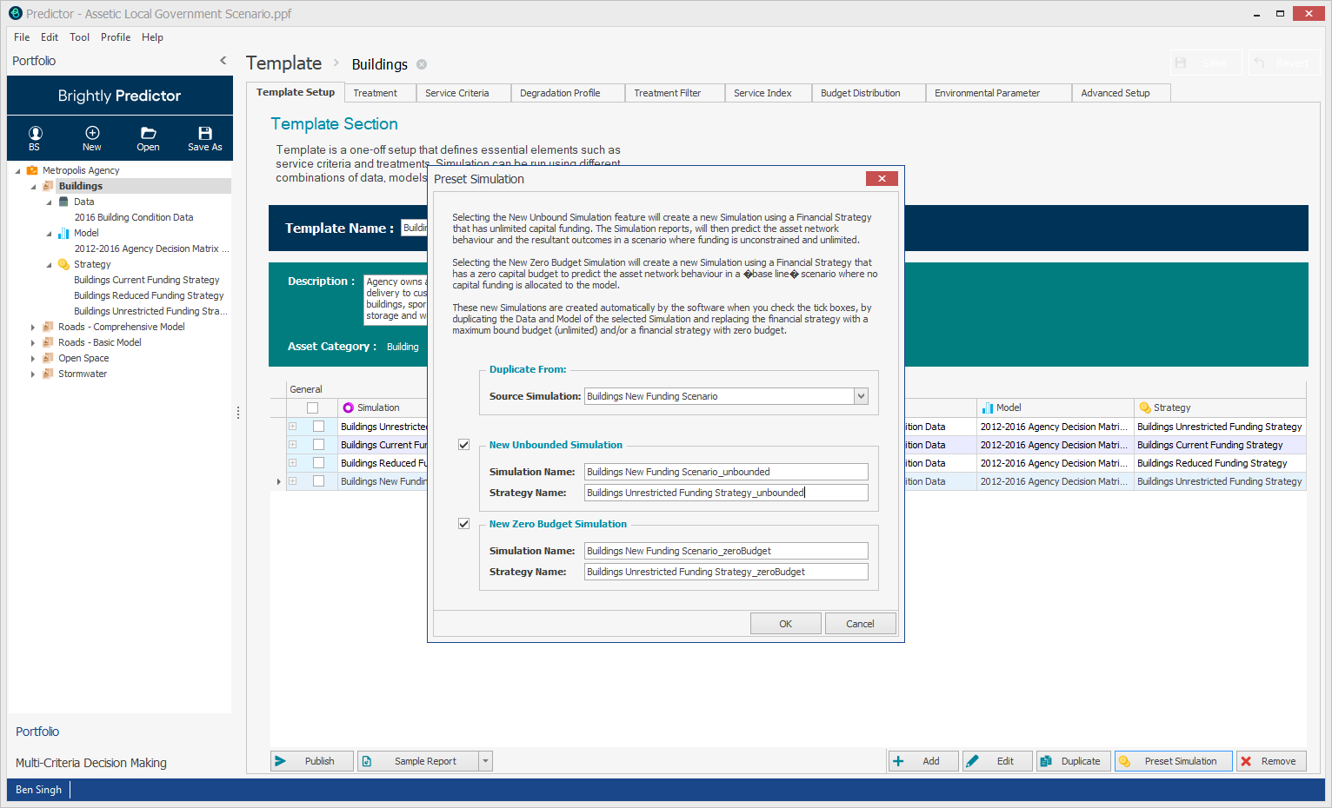
Task: Open the Sample Report dropdown arrow
Action: tap(486, 761)
